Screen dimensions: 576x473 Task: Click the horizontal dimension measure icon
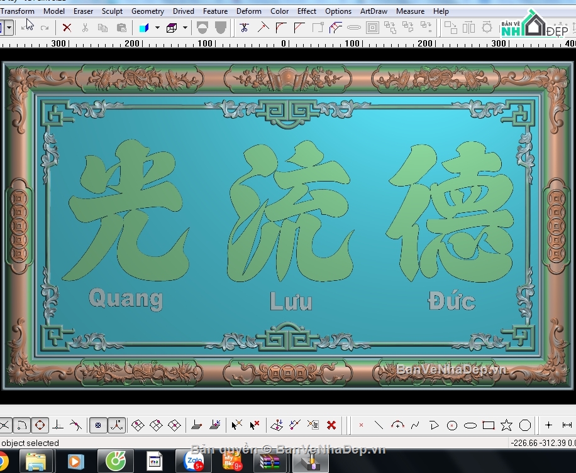click(567, 425)
